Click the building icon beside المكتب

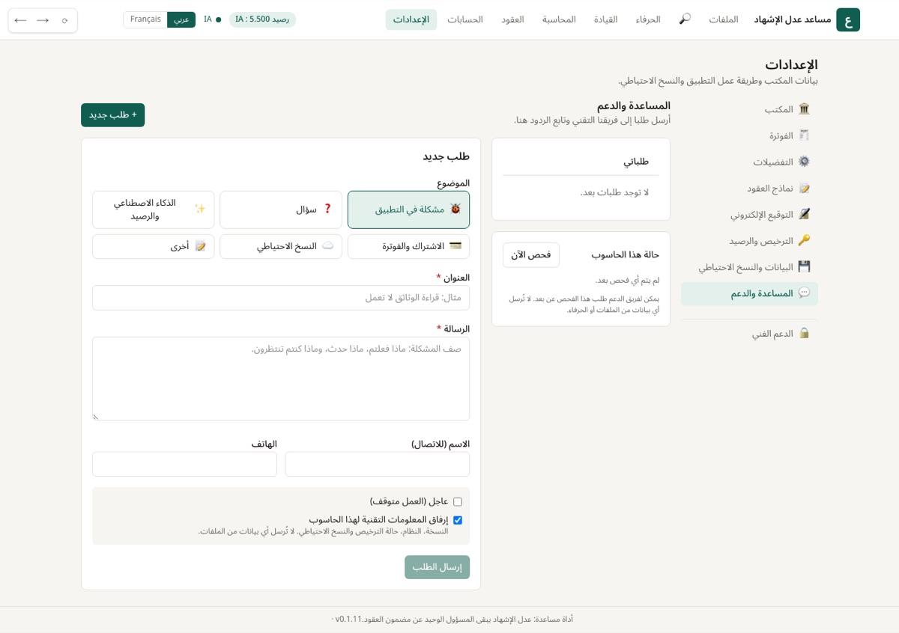pyautogui.click(x=804, y=109)
